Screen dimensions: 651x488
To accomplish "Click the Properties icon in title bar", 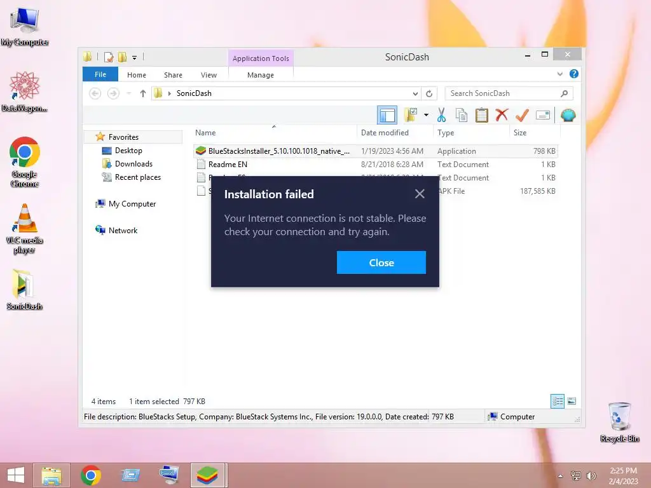I will pos(108,57).
